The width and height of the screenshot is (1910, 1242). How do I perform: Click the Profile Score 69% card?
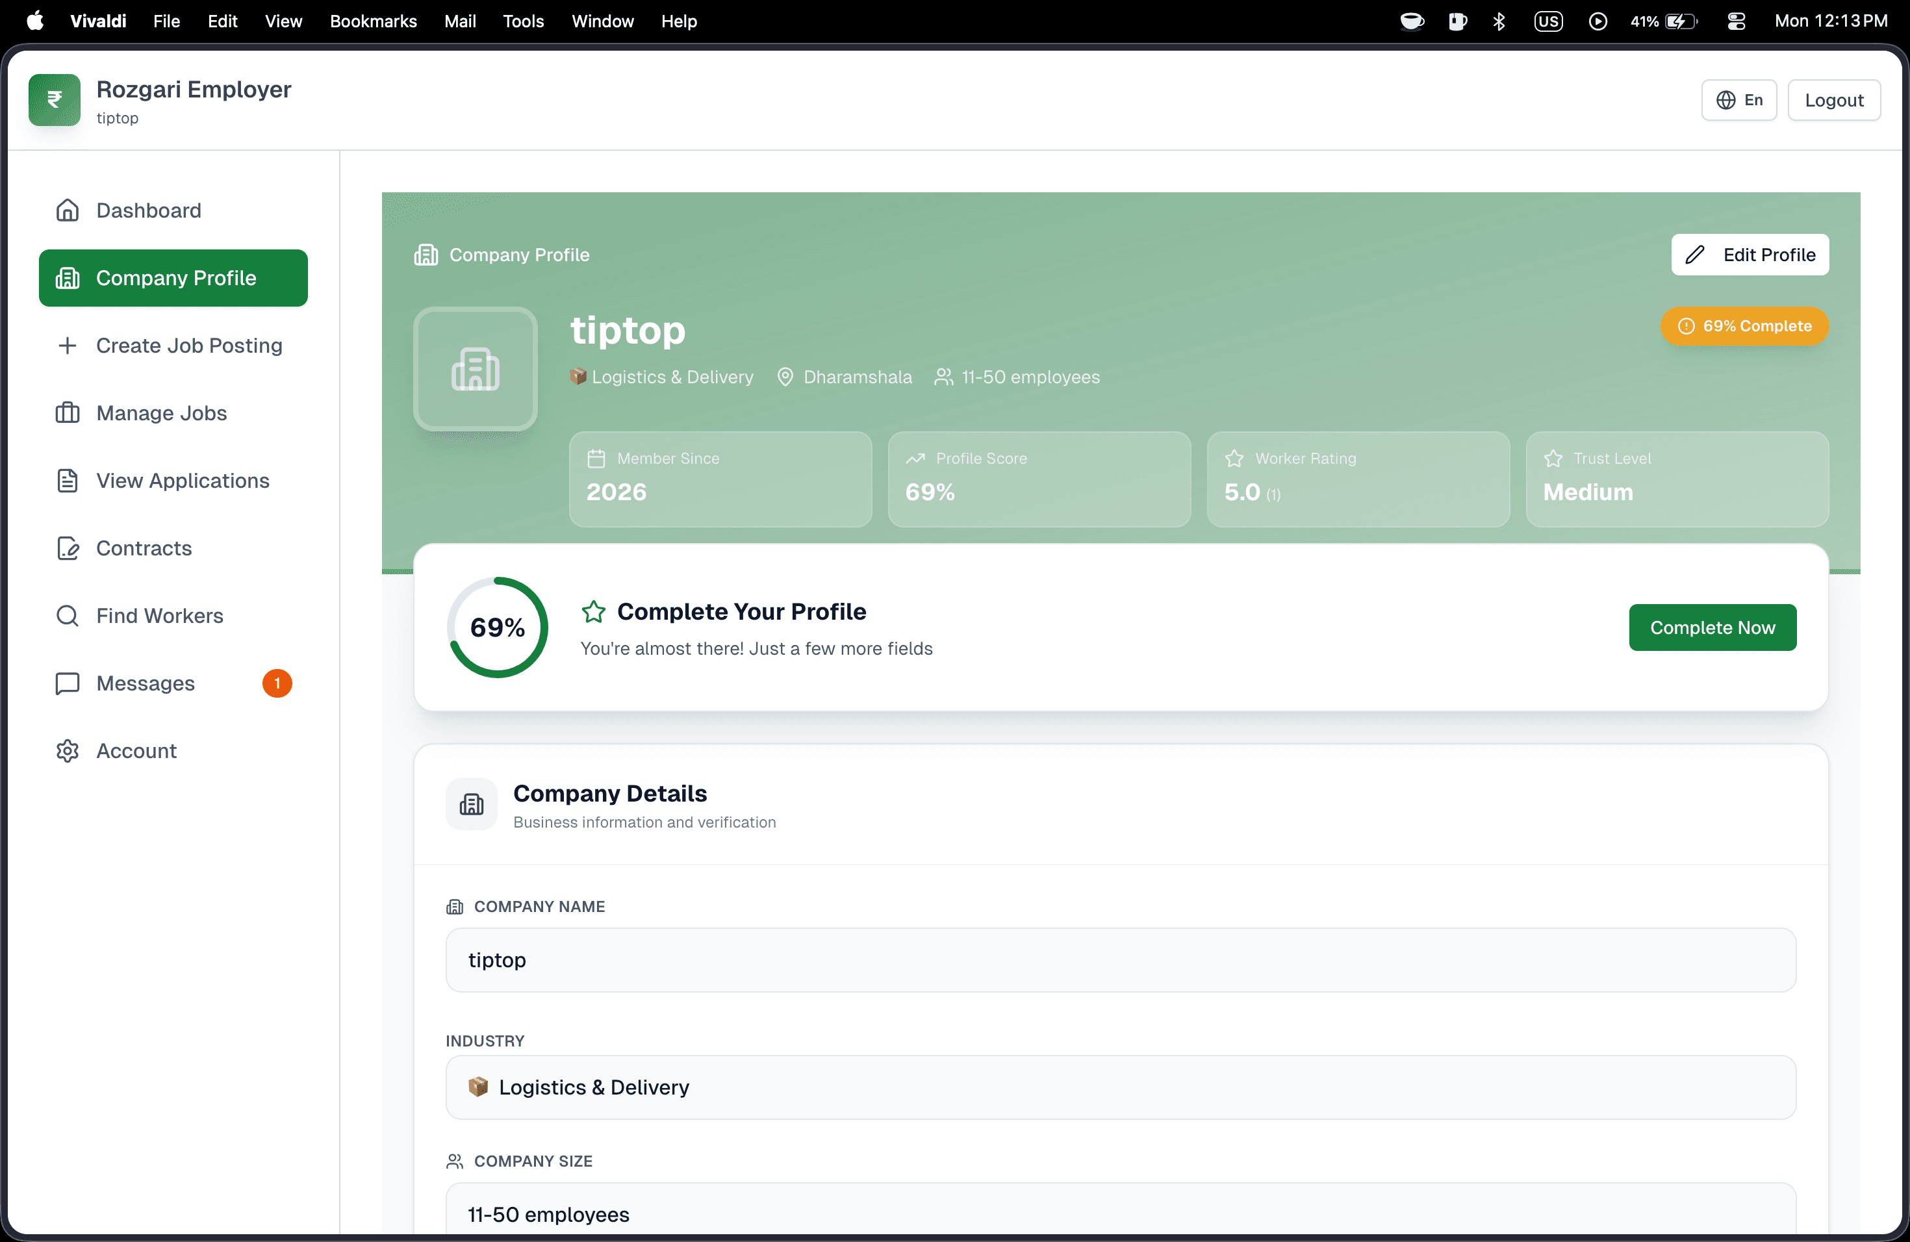(1039, 480)
